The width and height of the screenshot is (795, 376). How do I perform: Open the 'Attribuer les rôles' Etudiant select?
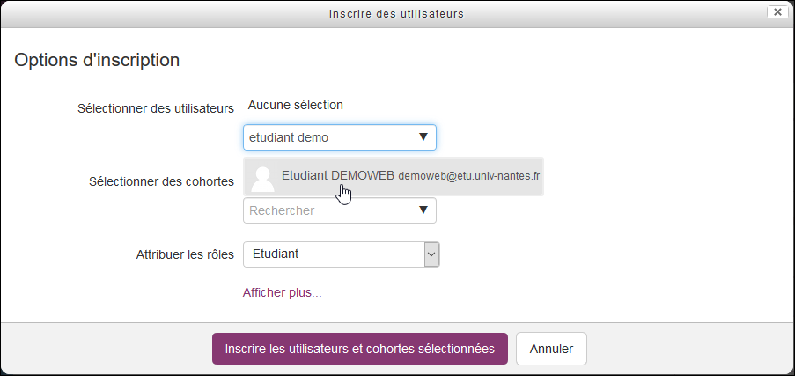click(x=333, y=254)
